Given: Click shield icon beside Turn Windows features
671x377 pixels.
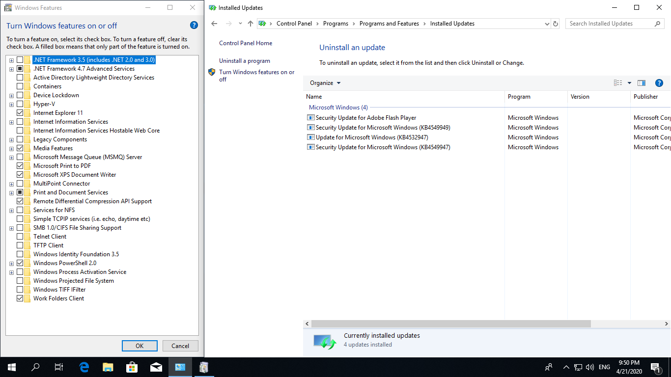Looking at the screenshot, I should click(x=212, y=72).
